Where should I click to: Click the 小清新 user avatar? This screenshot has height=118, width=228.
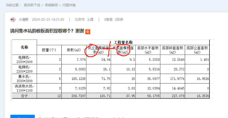[x=13, y=20]
